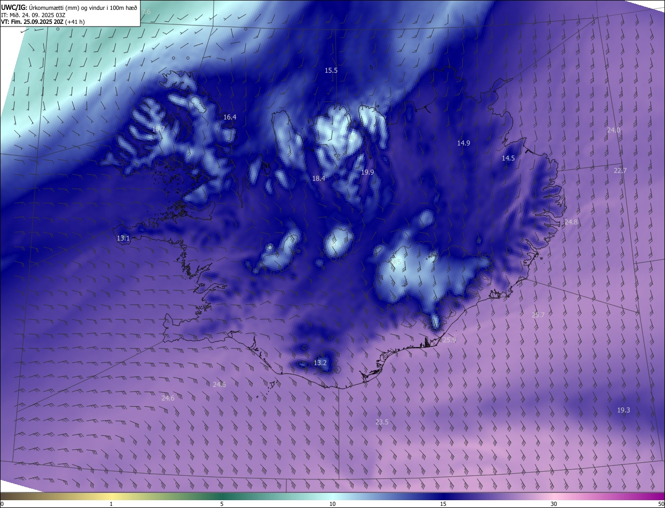Image resolution: width=665 pixels, height=508 pixels.
Task: Click the 5 tick on the colour scale
Action: point(222,504)
